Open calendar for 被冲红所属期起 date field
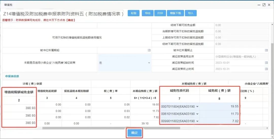Viewport: 274px width, 139px height. pos(149,50)
